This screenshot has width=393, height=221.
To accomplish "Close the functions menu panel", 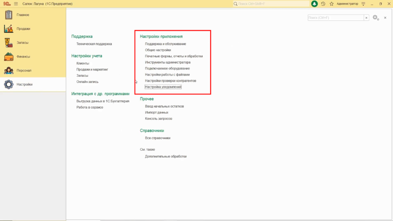I will pos(385,18).
